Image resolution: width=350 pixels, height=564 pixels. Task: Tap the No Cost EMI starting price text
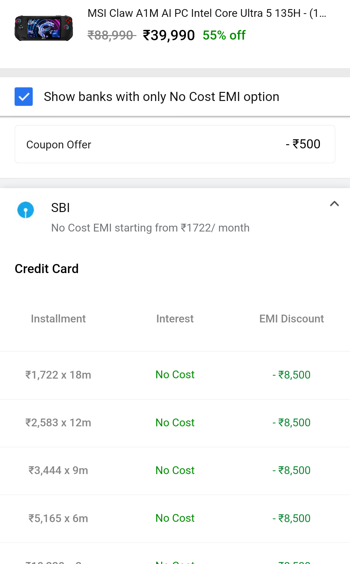click(150, 228)
